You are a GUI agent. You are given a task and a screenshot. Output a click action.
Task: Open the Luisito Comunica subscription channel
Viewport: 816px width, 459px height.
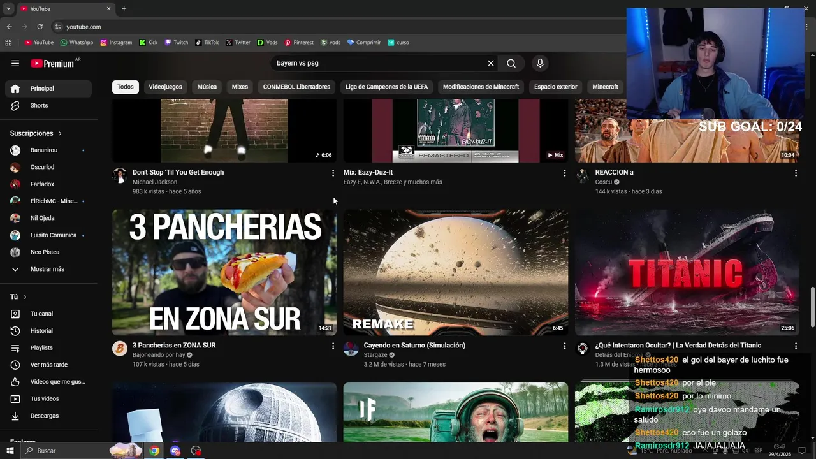tap(48, 235)
